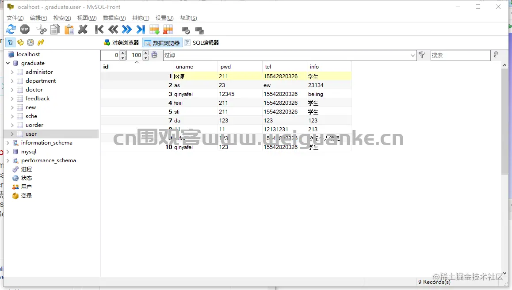Go to first record icon
512x290 pixels.
99,29
